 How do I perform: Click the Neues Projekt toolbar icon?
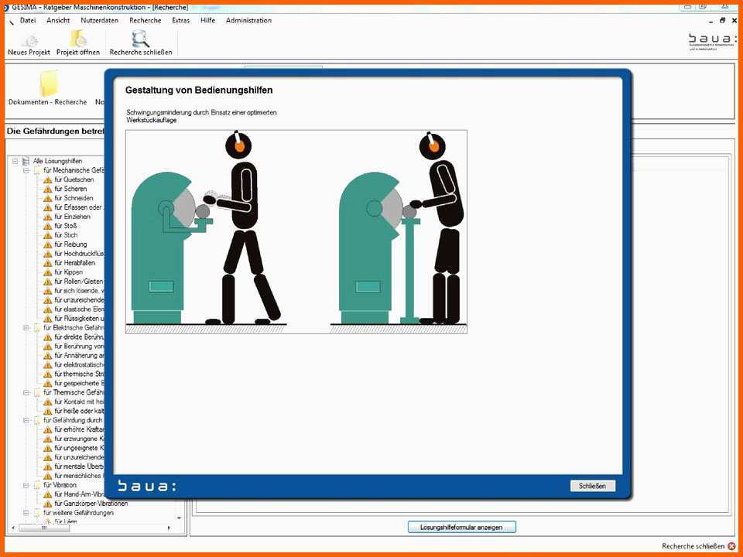[29, 40]
